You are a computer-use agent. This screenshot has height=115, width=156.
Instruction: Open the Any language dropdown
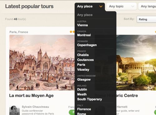(147, 7)
